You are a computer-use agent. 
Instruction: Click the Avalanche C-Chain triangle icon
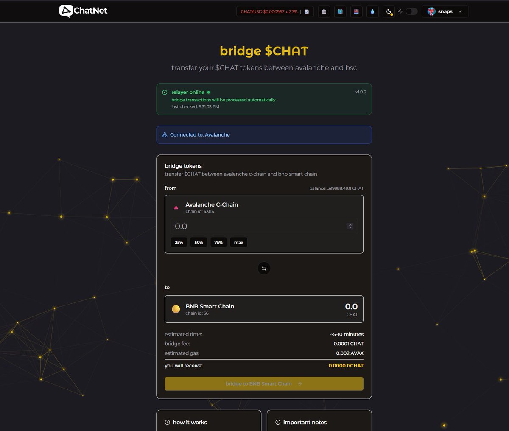pos(176,207)
